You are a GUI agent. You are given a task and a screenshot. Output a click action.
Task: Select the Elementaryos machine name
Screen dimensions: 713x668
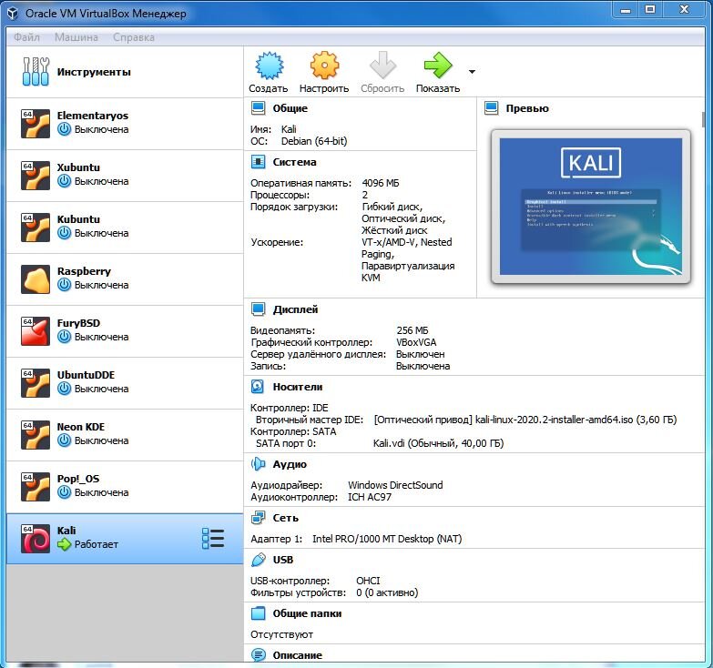click(92, 116)
